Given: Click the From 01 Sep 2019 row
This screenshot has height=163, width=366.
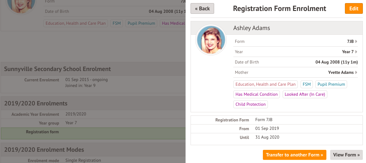Looking at the screenshot, I should click(x=277, y=129).
